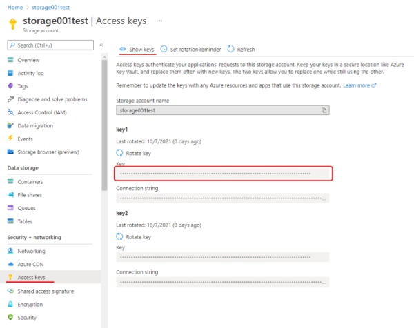Viewport: 414px width, 328px height.
Task: Open Access Control (IAM)
Action: 42,112
